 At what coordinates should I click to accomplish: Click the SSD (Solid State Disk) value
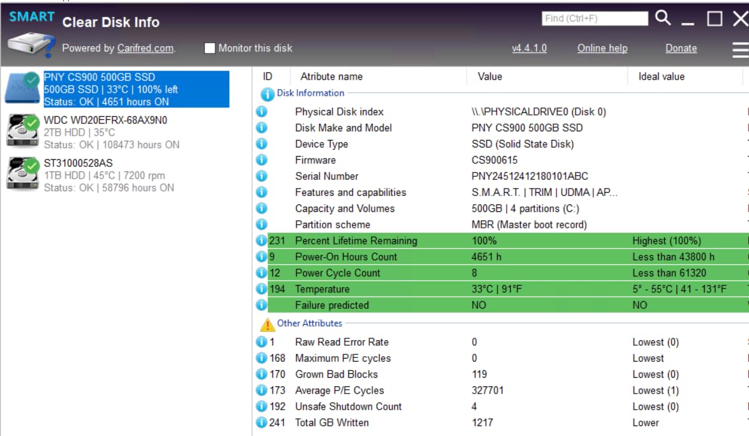(x=523, y=144)
